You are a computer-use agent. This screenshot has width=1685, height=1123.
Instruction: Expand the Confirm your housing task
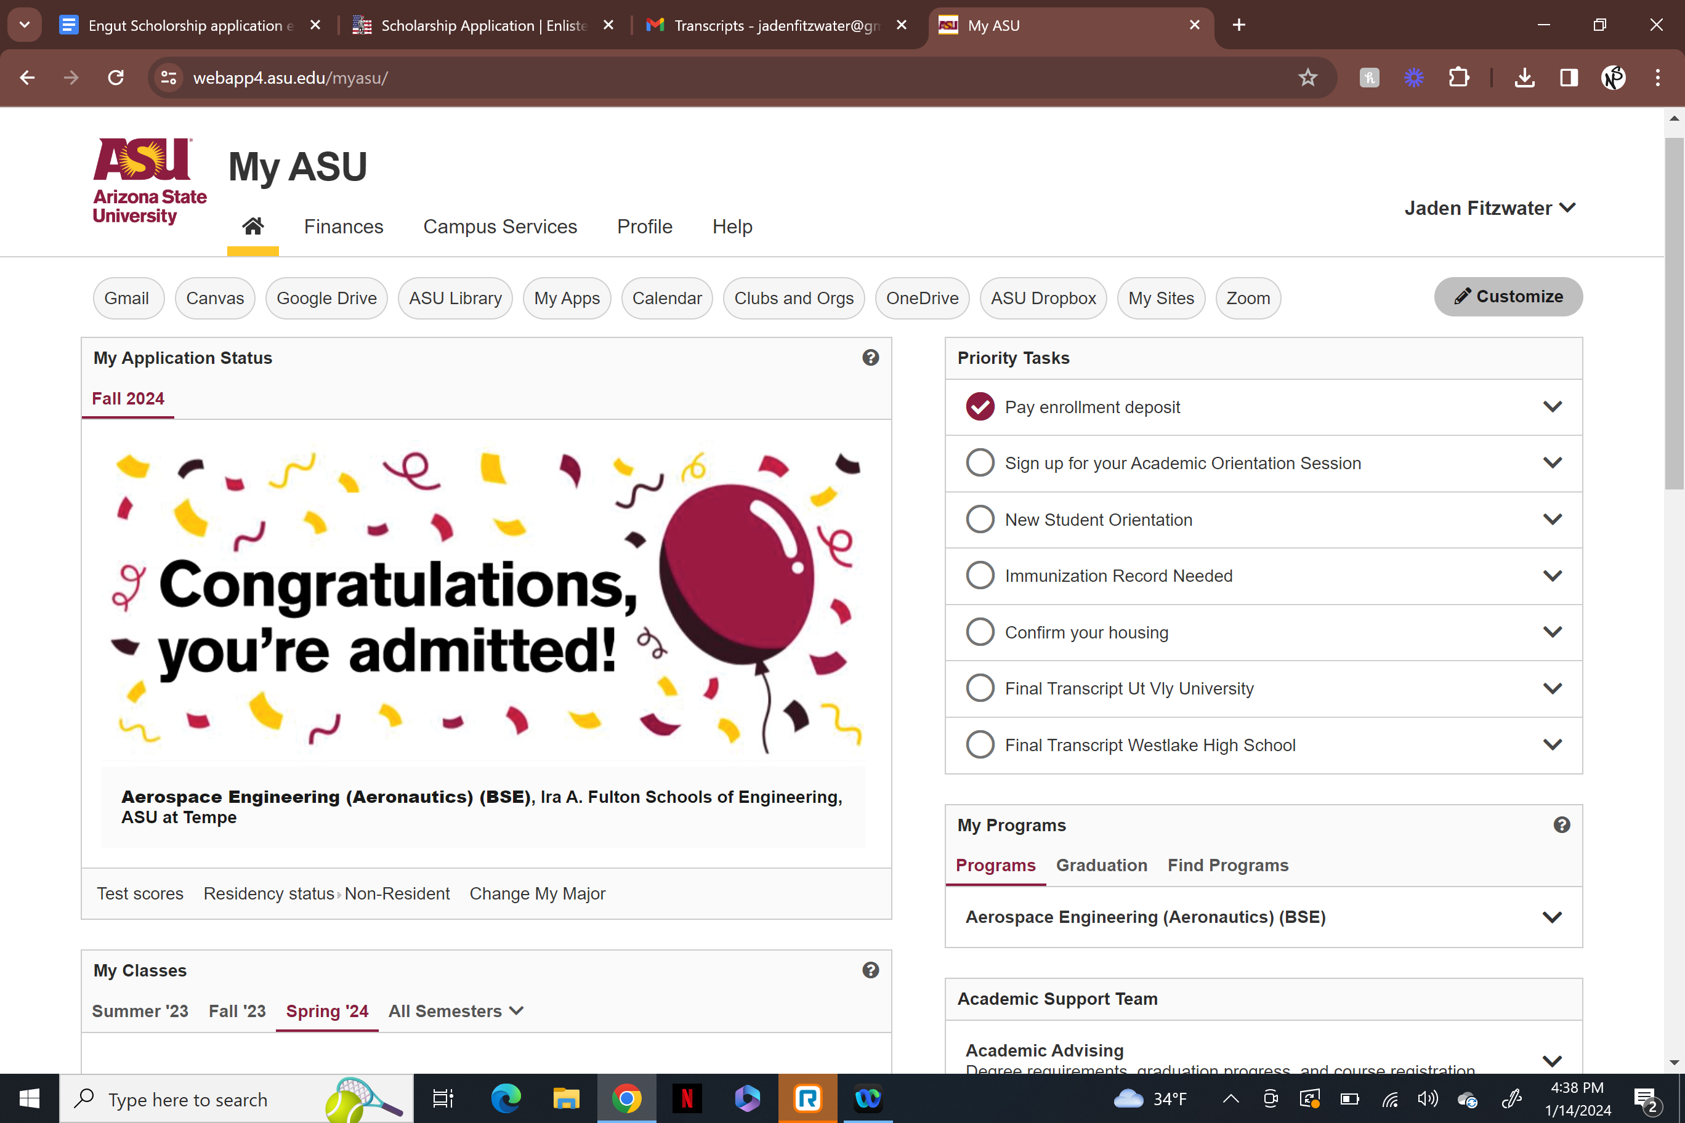pos(1552,632)
